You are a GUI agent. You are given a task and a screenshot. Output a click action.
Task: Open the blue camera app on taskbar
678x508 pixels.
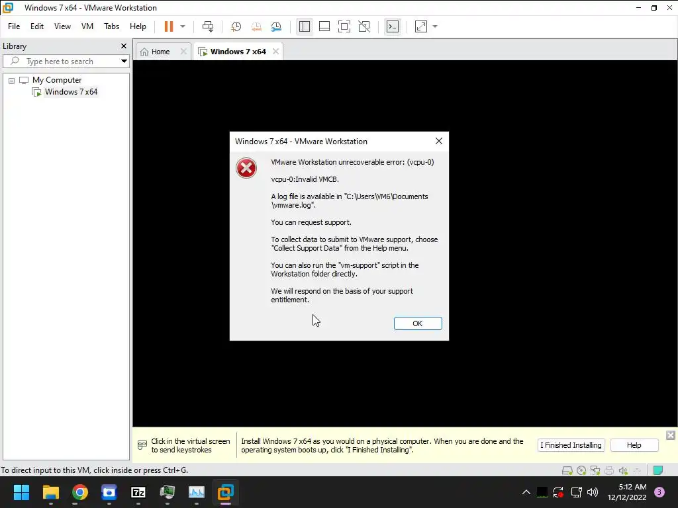click(x=109, y=492)
